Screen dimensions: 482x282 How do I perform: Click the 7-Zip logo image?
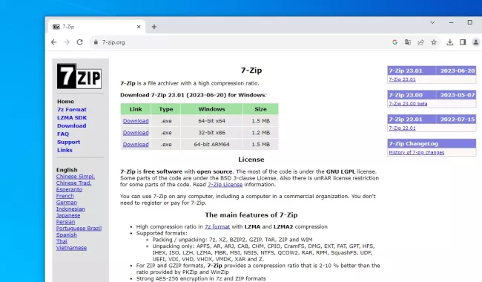[79, 76]
